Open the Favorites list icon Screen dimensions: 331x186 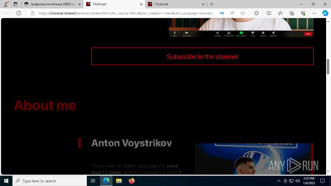pos(280,13)
